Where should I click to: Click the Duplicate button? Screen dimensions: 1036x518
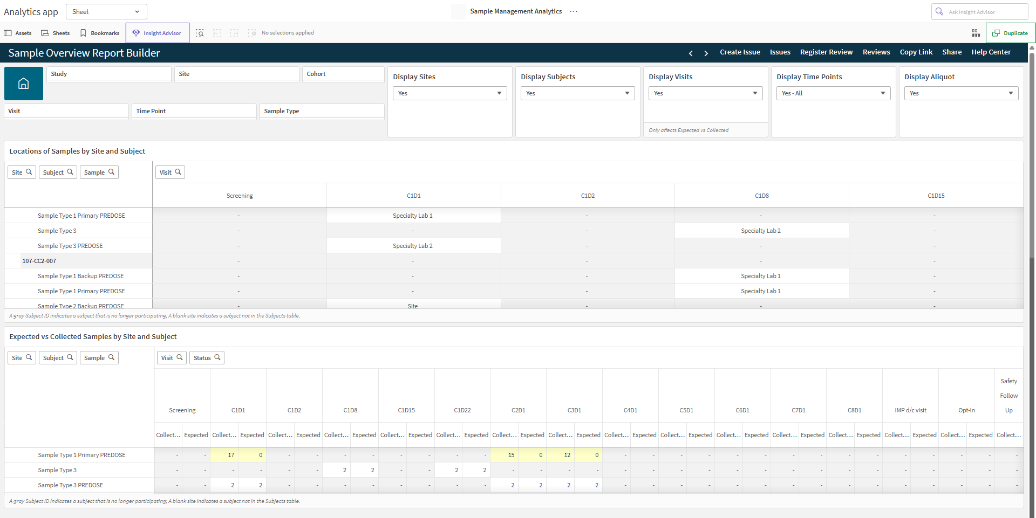[1010, 33]
